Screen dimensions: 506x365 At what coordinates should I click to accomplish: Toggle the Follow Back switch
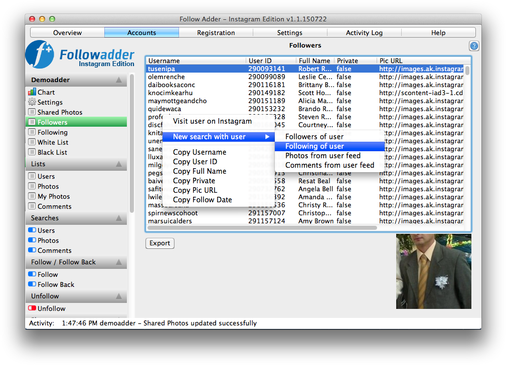click(x=32, y=284)
